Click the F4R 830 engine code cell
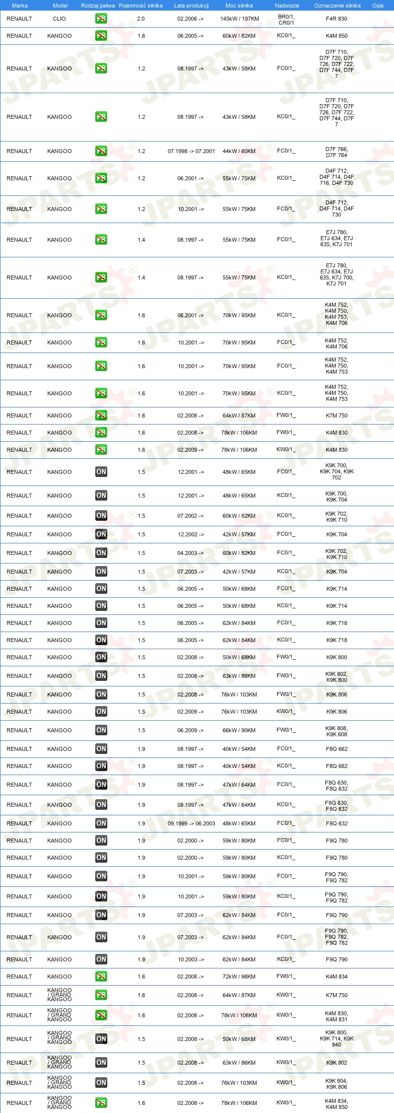The image size is (394, 1113). 337,19
